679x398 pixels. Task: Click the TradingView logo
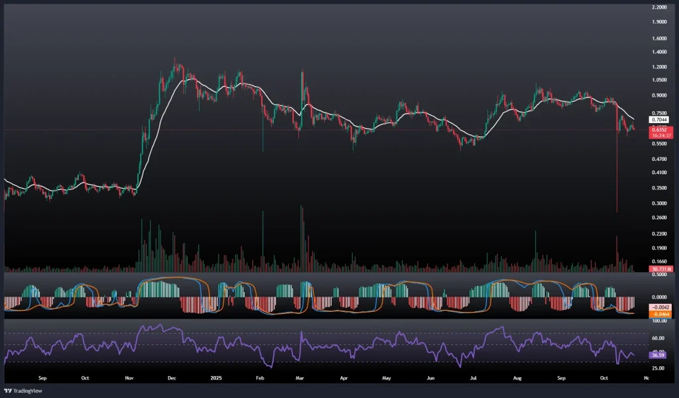(24, 390)
